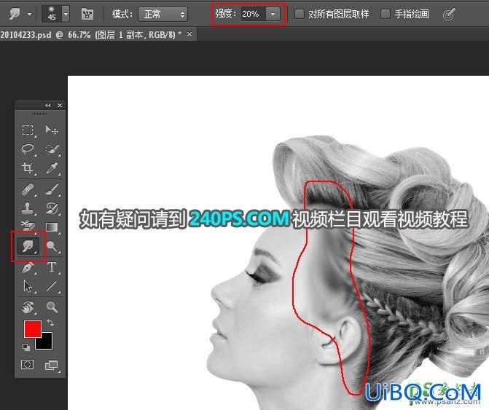Select the Zoom tool
Screen dimensions: 489x410
click(x=52, y=307)
